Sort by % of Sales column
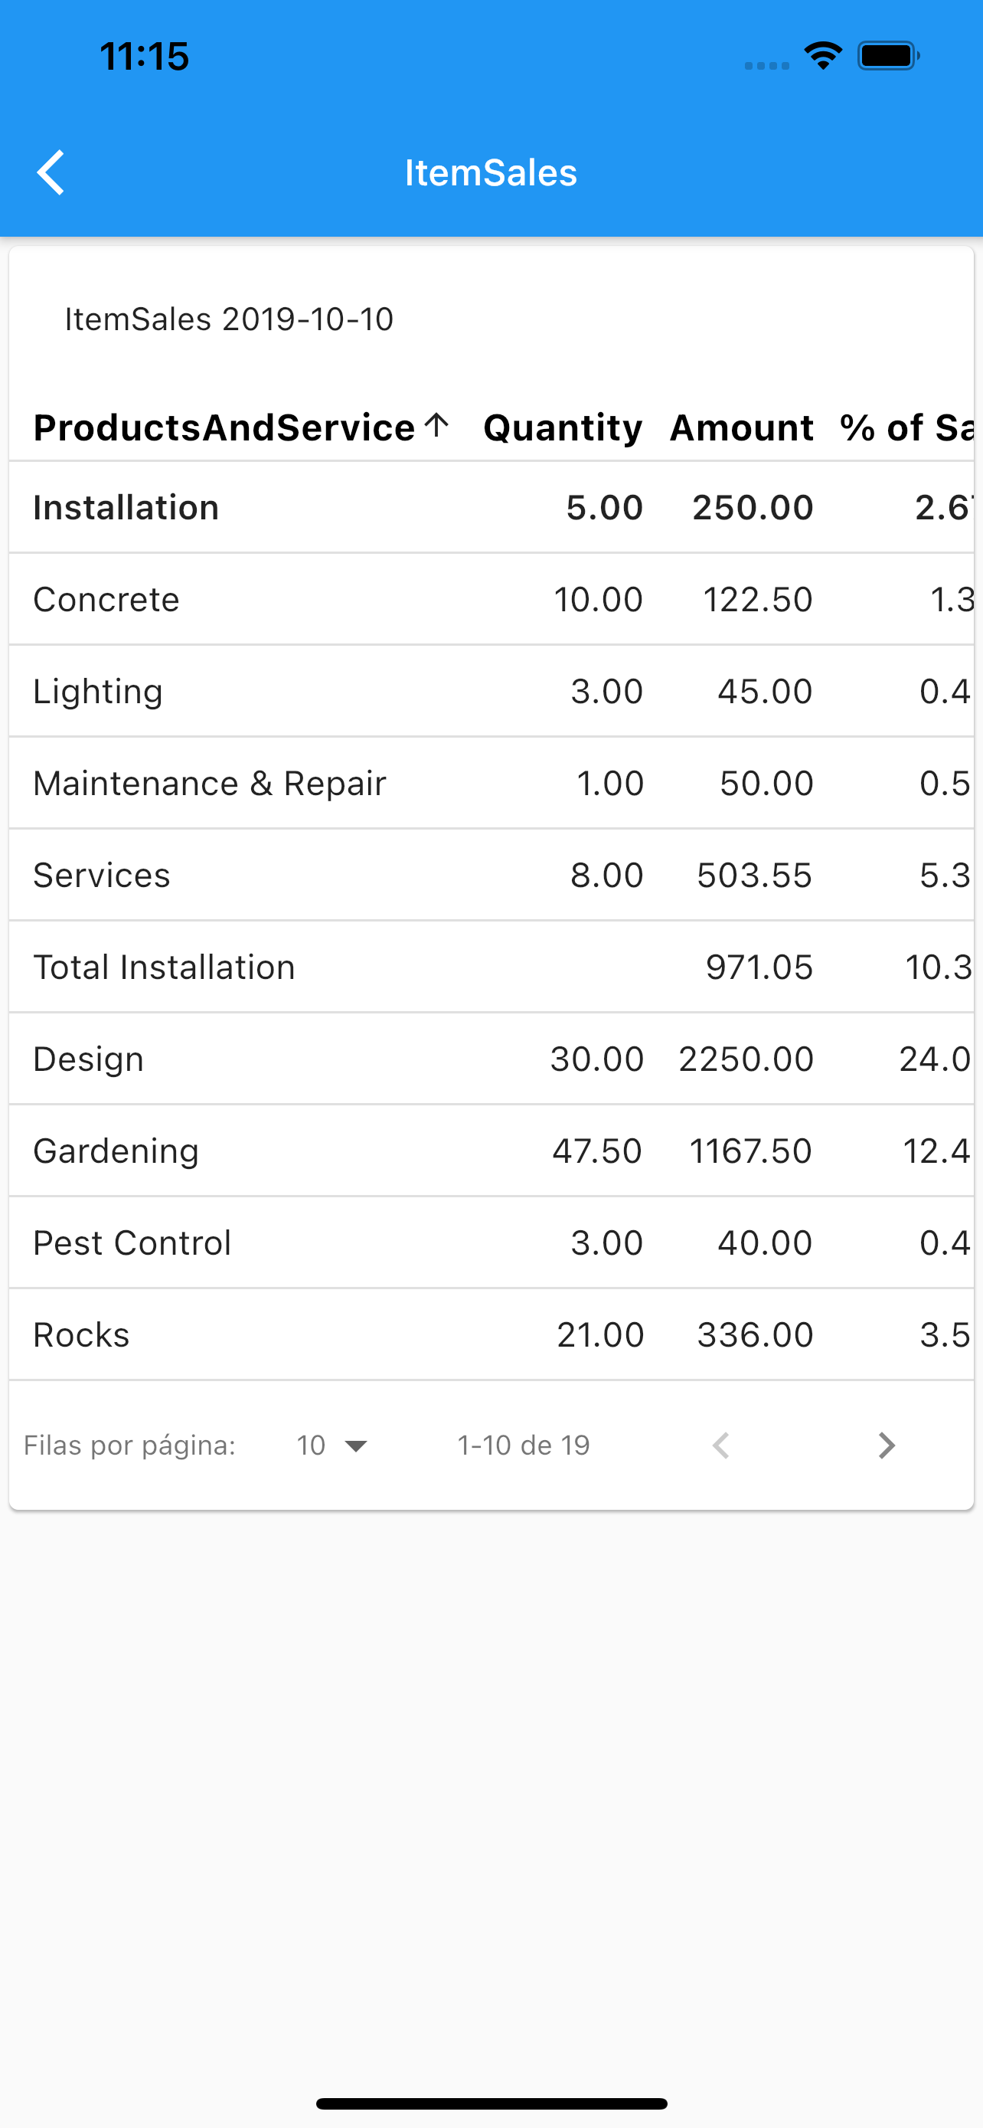The image size is (983, 2128). [x=906, y=427]
